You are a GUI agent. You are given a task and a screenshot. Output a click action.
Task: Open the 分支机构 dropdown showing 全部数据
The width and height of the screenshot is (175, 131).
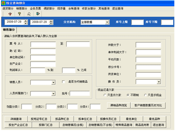click(107, 22)
